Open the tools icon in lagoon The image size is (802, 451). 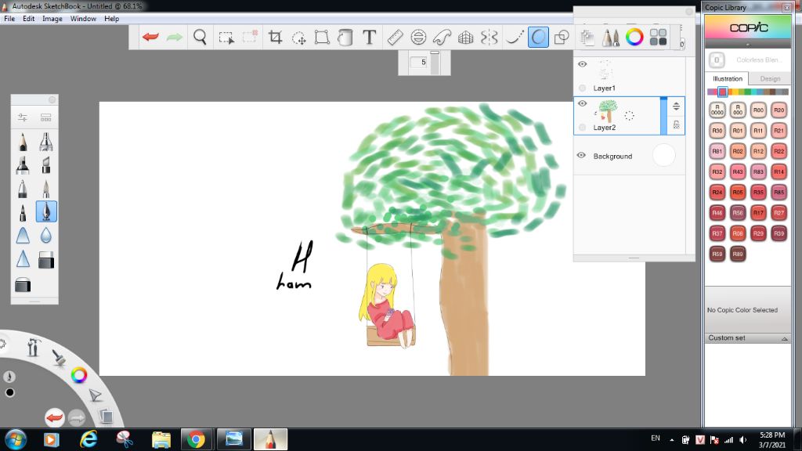coord(34,348)
